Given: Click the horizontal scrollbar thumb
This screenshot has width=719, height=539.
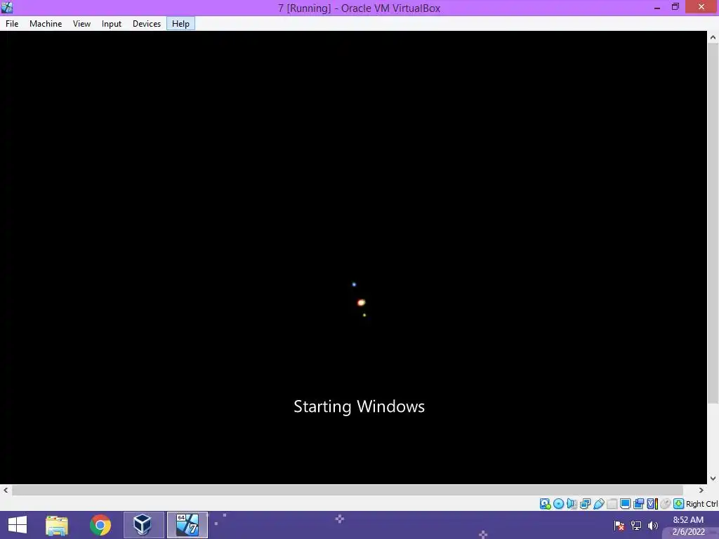Looking at the screenshot, I should tap(348, 491).
